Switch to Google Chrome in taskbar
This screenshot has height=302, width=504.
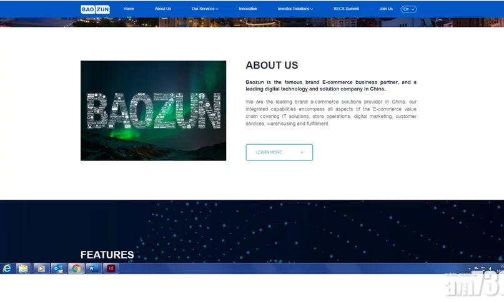pyautogui.click(x=76, y=268)
